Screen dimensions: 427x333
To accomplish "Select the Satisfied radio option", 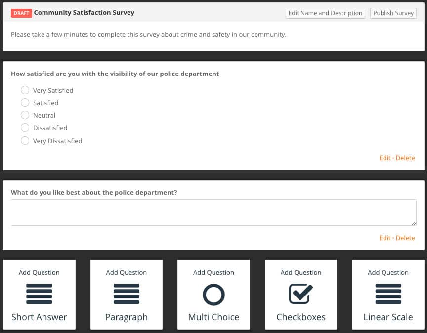I will coord(25,103).
